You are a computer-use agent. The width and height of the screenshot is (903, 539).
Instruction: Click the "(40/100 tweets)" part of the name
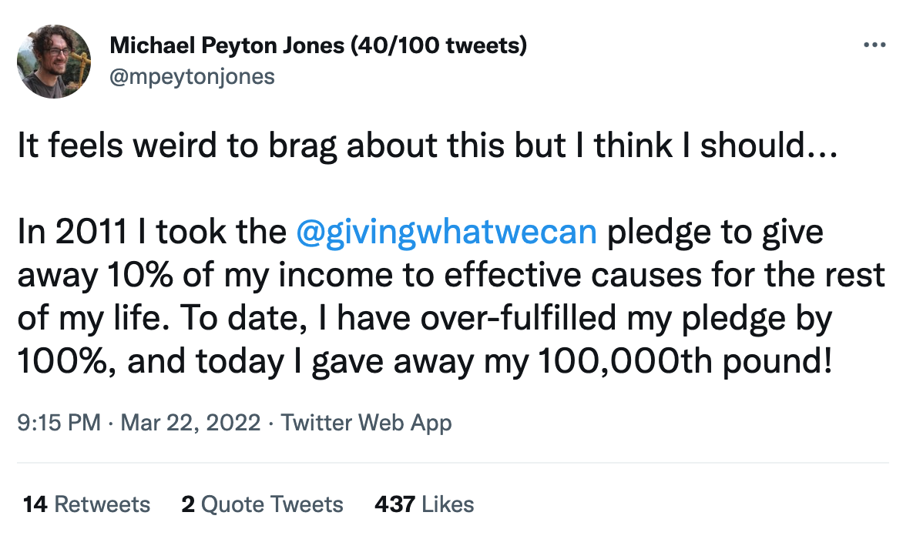pos(439,45)
